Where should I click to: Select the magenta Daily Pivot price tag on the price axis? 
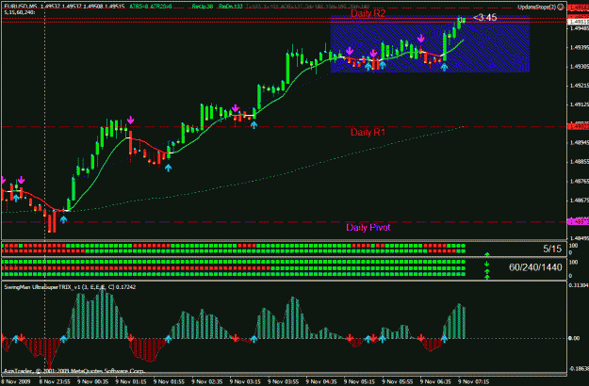coord(578,221)
